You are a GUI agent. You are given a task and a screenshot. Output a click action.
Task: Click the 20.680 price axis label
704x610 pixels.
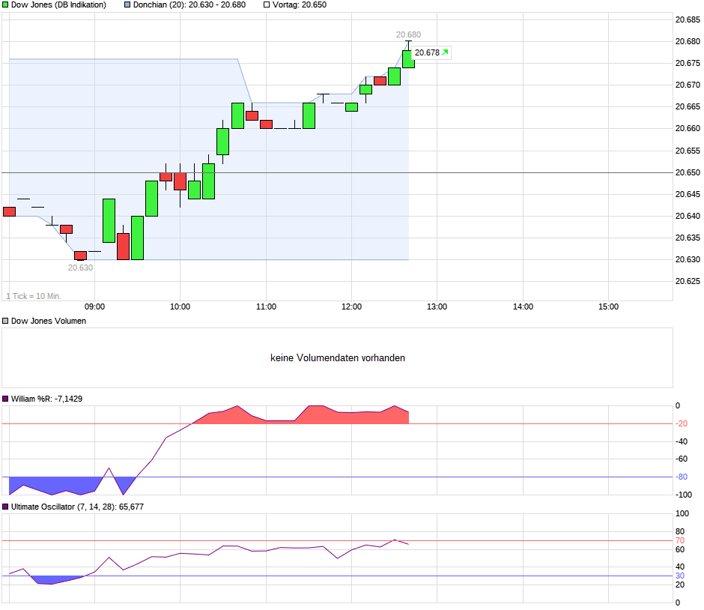coord(688,41)
